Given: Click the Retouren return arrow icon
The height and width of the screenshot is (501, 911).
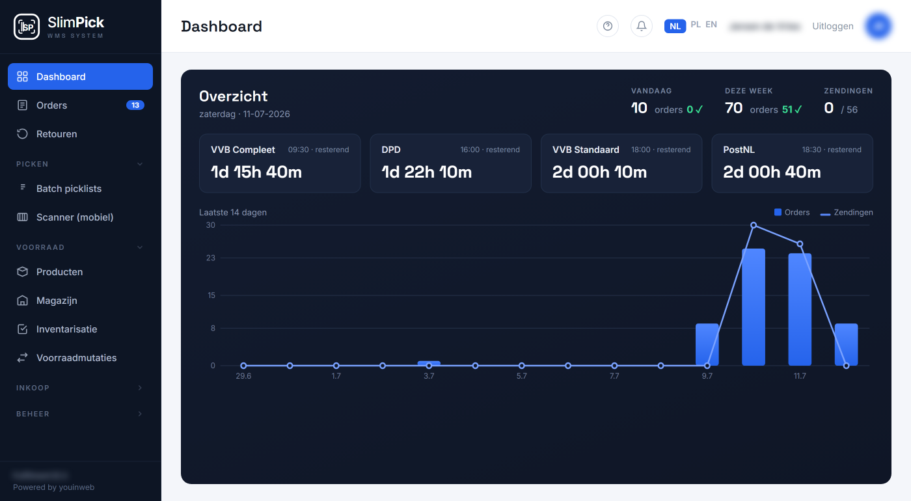Looking at the screenshot, I should pos(23,134).
